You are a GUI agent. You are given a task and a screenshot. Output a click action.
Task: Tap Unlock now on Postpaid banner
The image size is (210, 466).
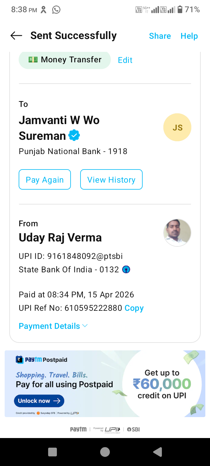39,401
